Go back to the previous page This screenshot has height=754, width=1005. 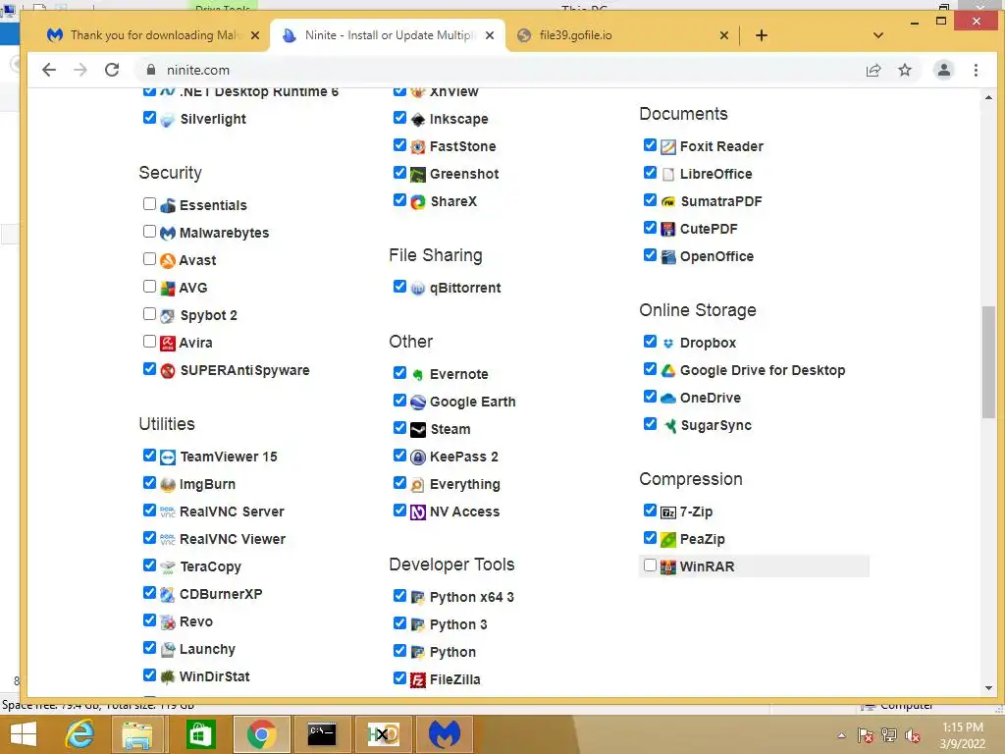(x=49, y=70)
